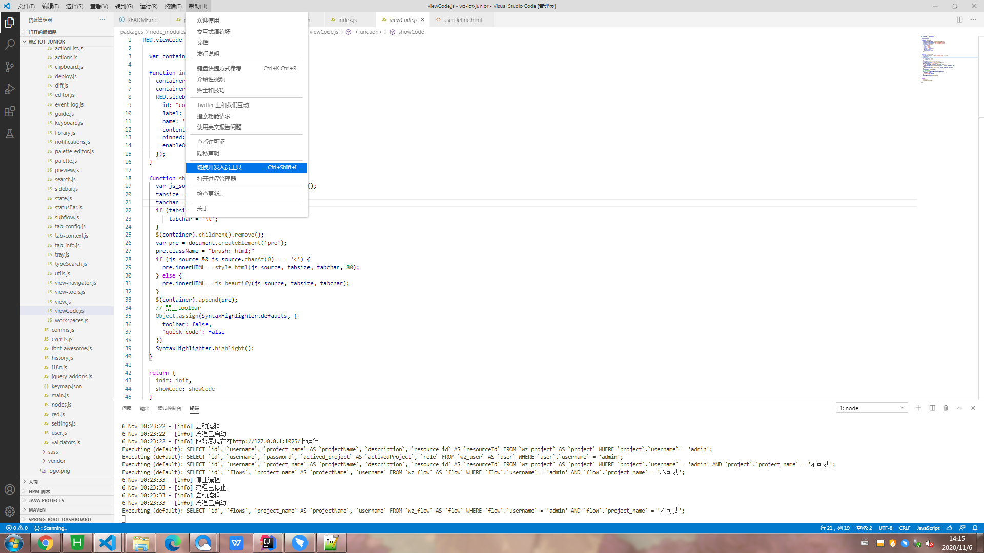Click the Kill Terminal trash icon
This screenshot has width=984, height=553.
946,408
